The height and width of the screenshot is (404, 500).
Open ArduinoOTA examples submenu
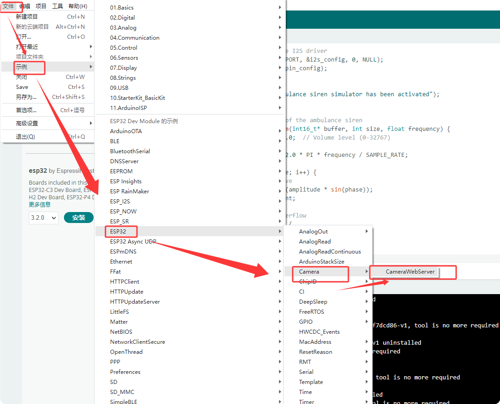[x=190, y=131]
